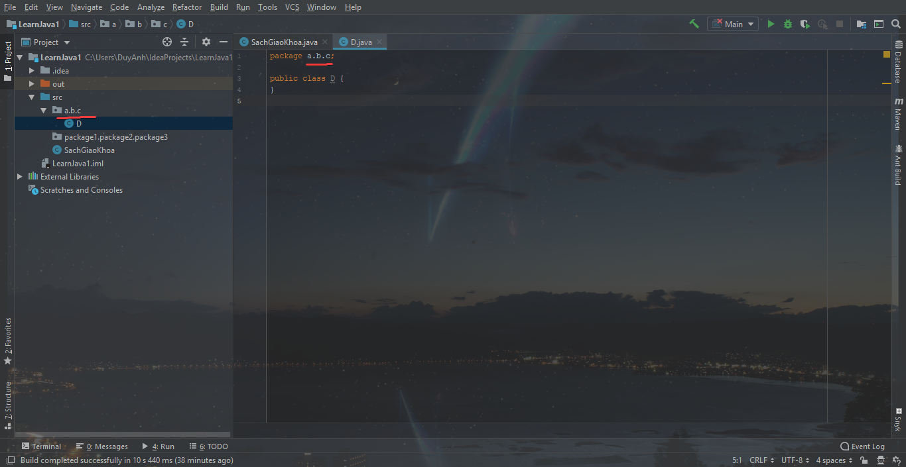Click the Search Everywhere magnifier icon
The width and height of the screenshot is (906, 467).
click(897, 24)
